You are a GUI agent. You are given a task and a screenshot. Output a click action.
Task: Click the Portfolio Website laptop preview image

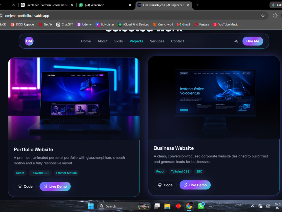pyautogui.click(x=74, y=99)
